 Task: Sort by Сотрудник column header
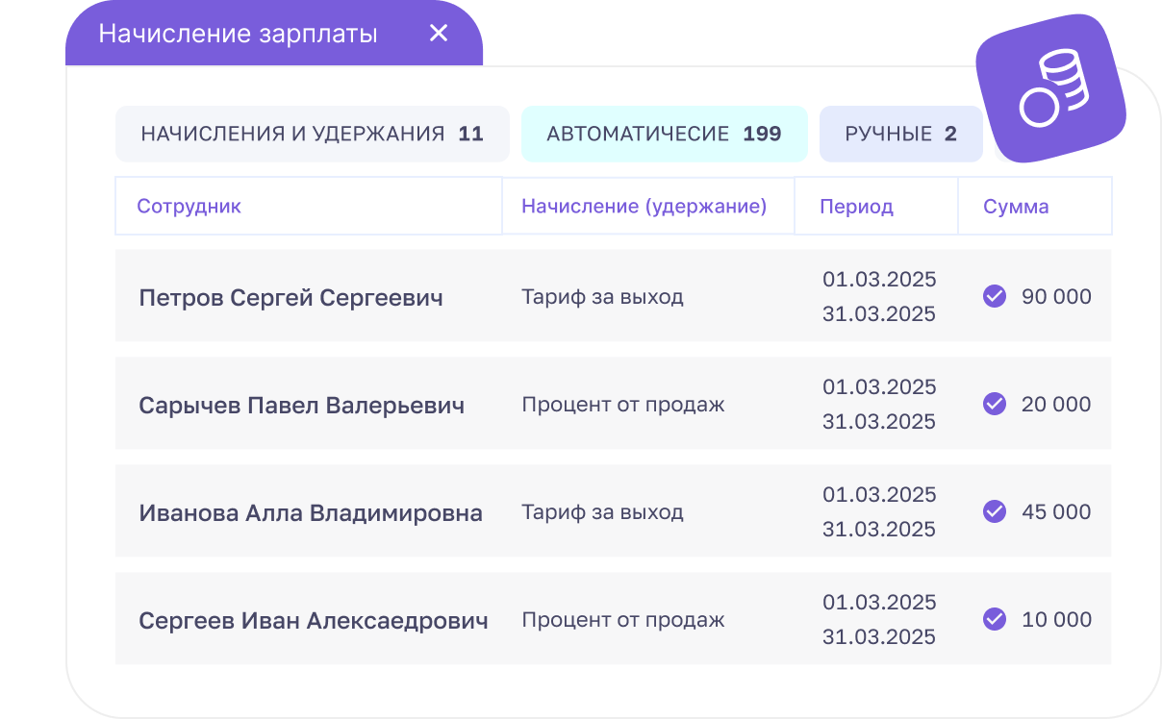tap(189, 206)
